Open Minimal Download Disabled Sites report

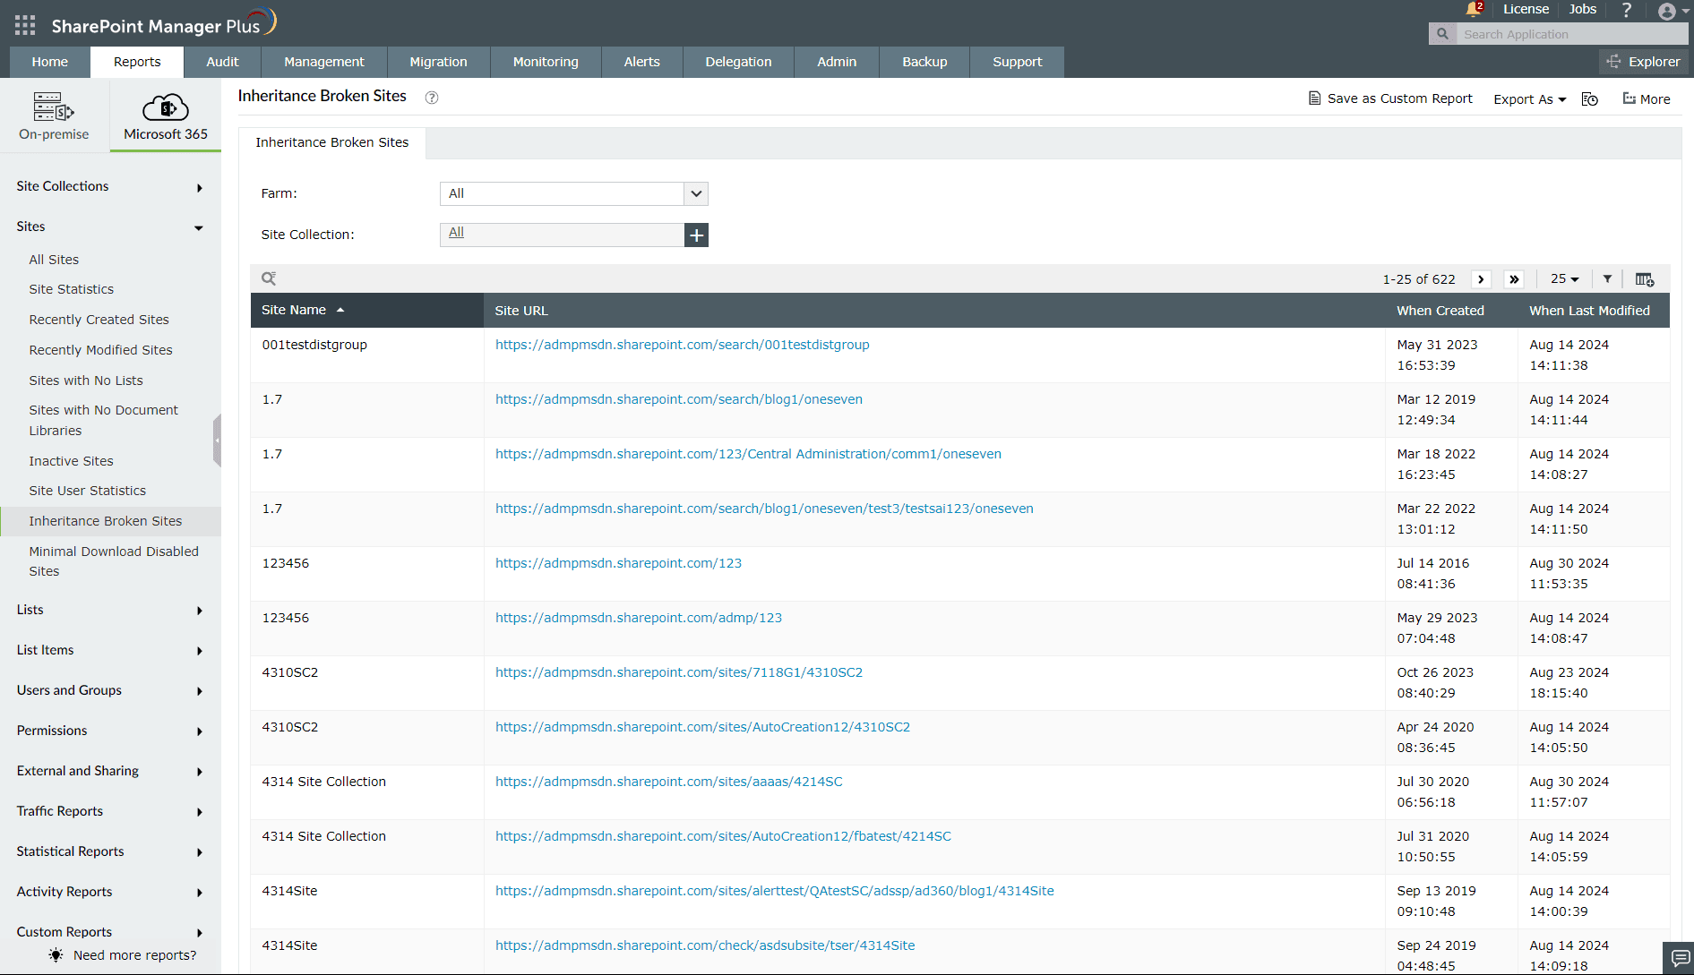pyautogui.click(x=114, y=561)
